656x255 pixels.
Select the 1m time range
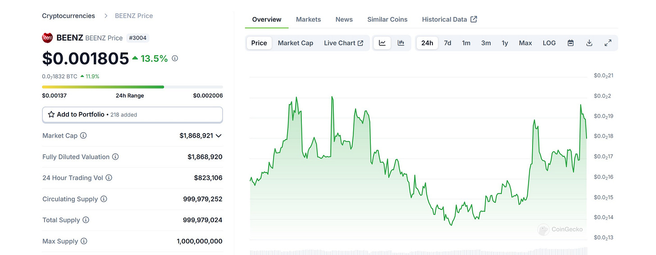(466, 43)
